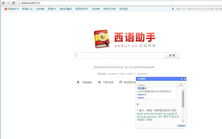Open the last navigation item 拼写检查
222x139 pixels.
(x=123, y=9)
